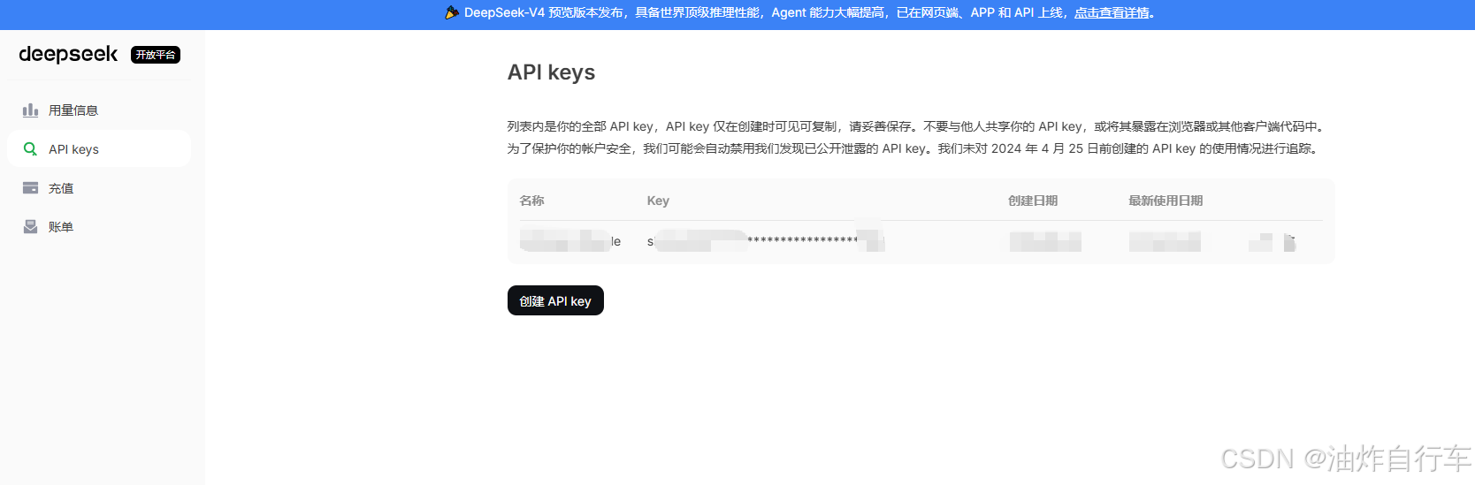This screenshot has height=485, width=1475.
Task: Click the 创建日期 column header
Action: (x=1033, y=201)
